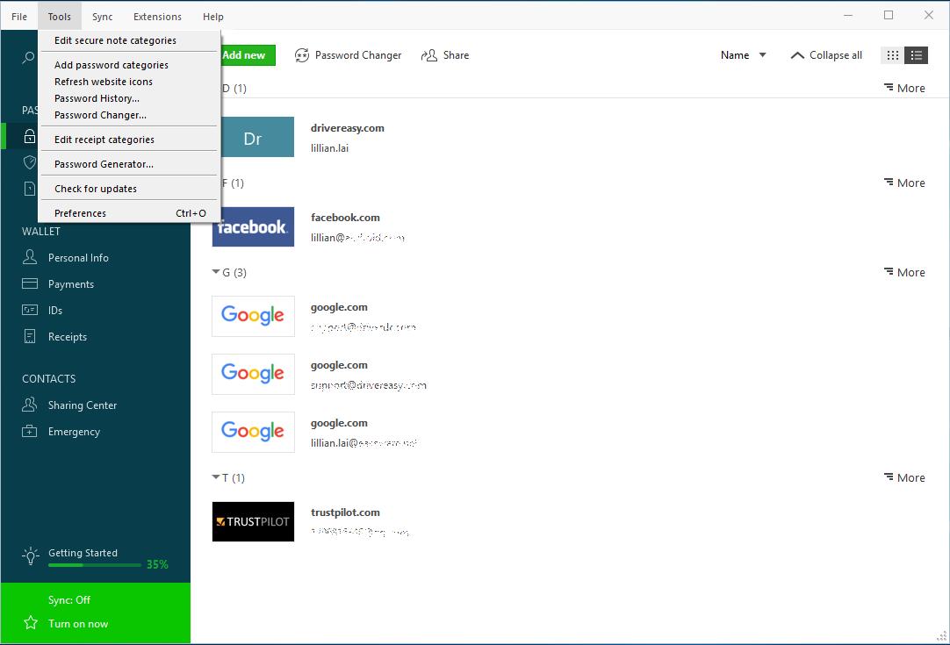Open the facebook.com logo tile
The image size is (950, 645).
[253, 226]
